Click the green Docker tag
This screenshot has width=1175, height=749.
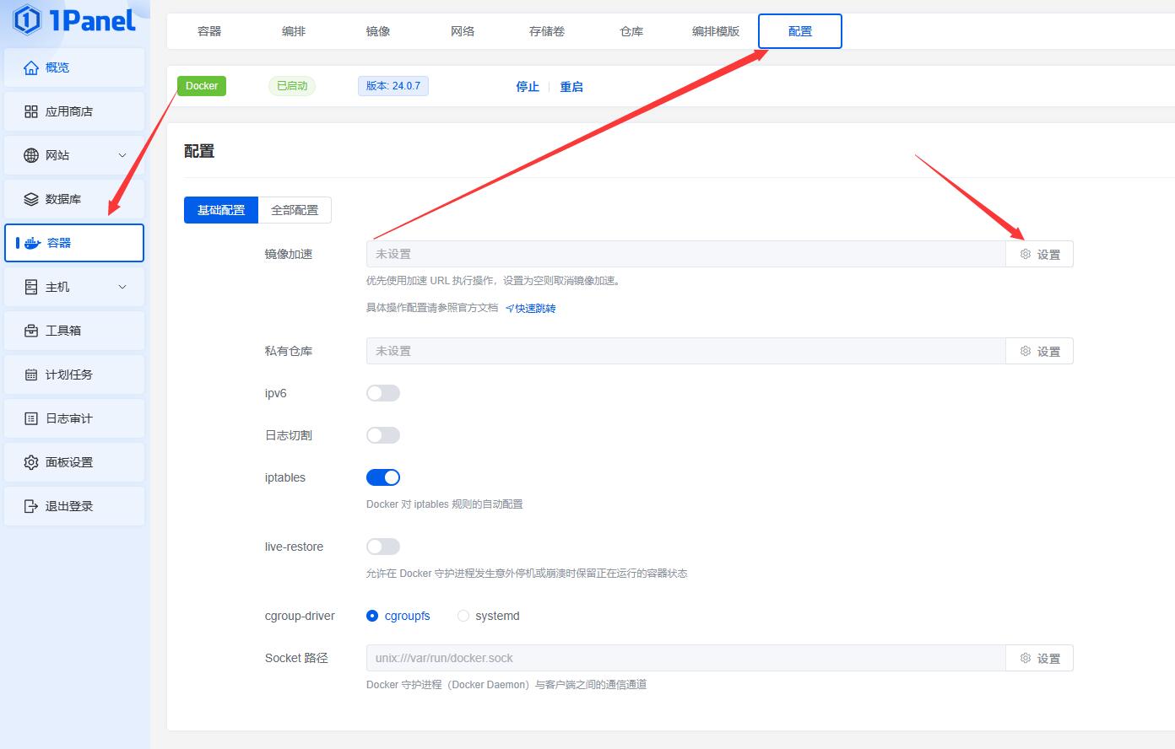pos(202,86)
